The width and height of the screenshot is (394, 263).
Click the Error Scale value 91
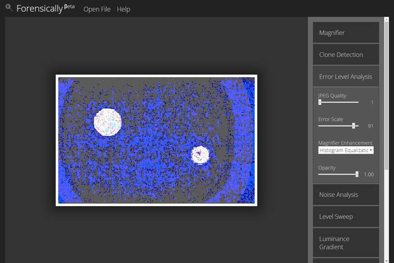[x=370, y=126]
